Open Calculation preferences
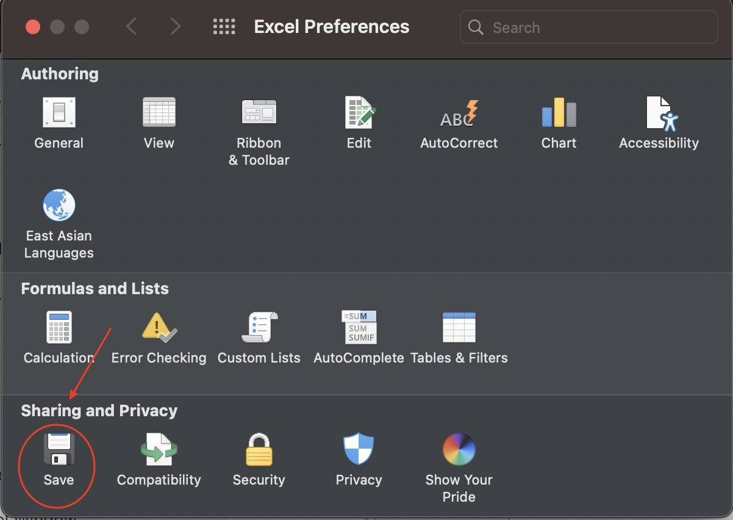The width and height of the screenshot is (733, 520). click(x=59, y=328)
